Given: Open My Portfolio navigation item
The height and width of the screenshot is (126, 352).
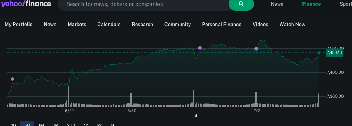Looking at the screenshot, I should (x=18, y=24).
